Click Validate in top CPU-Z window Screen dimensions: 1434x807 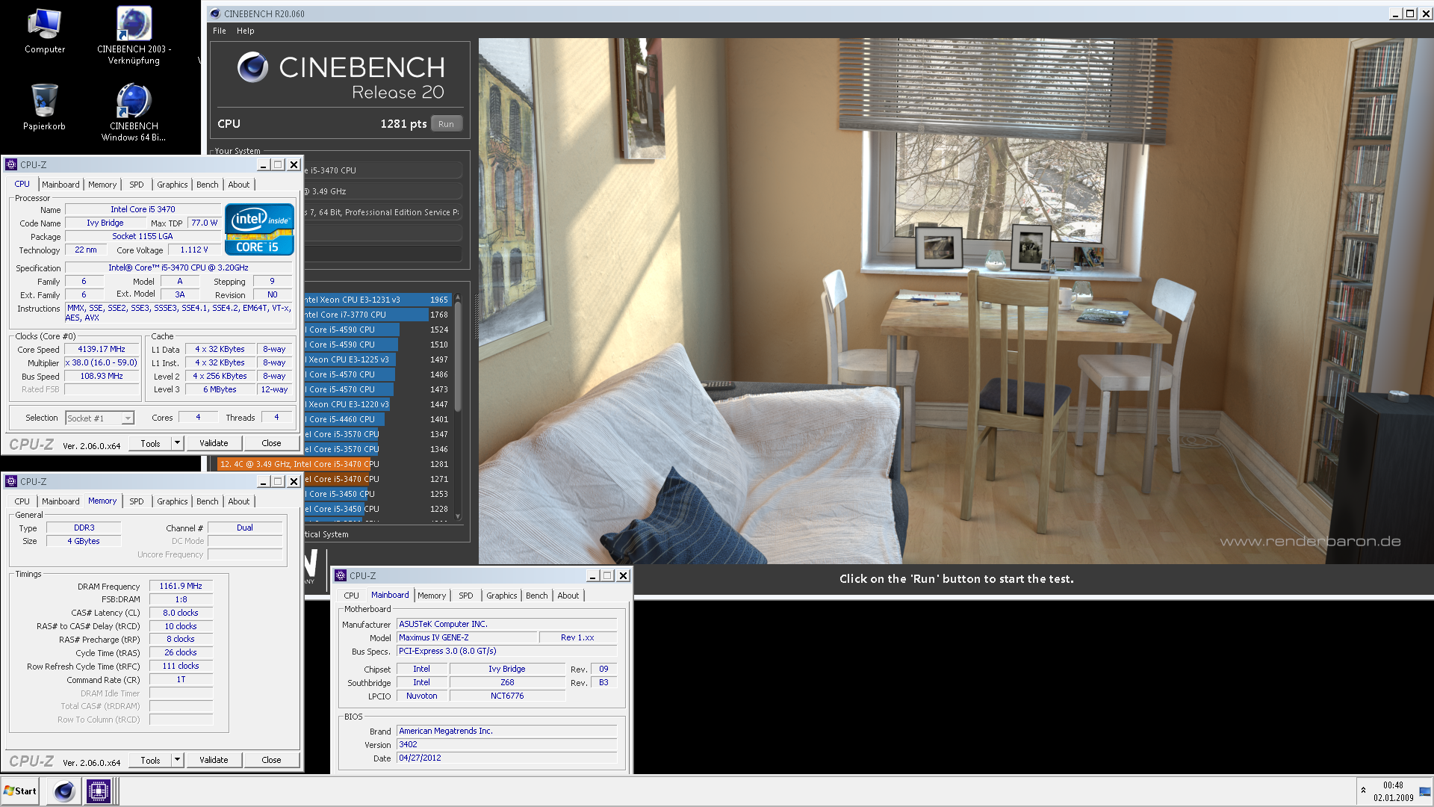tap(214, 443)
